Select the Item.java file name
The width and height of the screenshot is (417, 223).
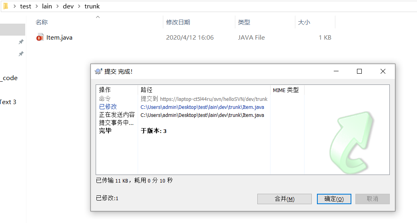59,38
